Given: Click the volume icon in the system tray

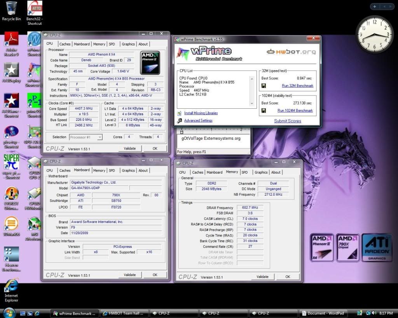Looking at the screenshot, I should tap(374, 313).
